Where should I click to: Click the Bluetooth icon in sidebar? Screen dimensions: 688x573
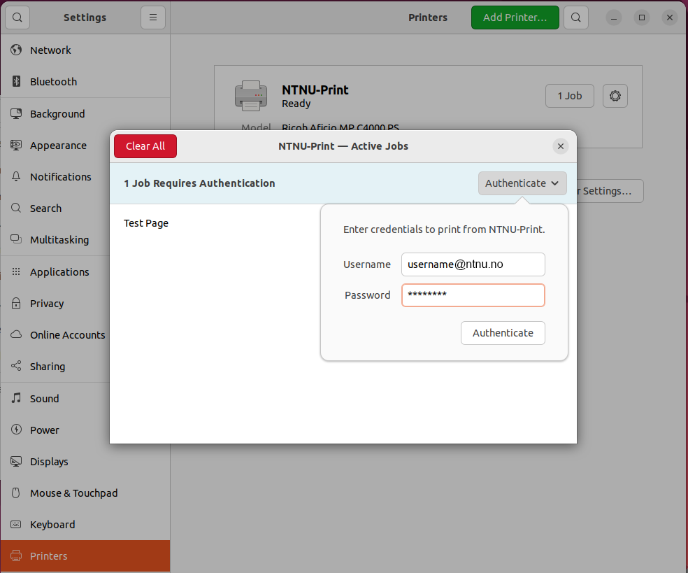click(16, 81)
